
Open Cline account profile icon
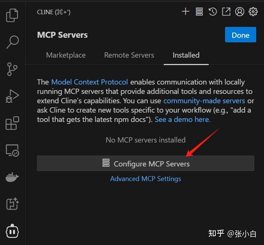240,12
